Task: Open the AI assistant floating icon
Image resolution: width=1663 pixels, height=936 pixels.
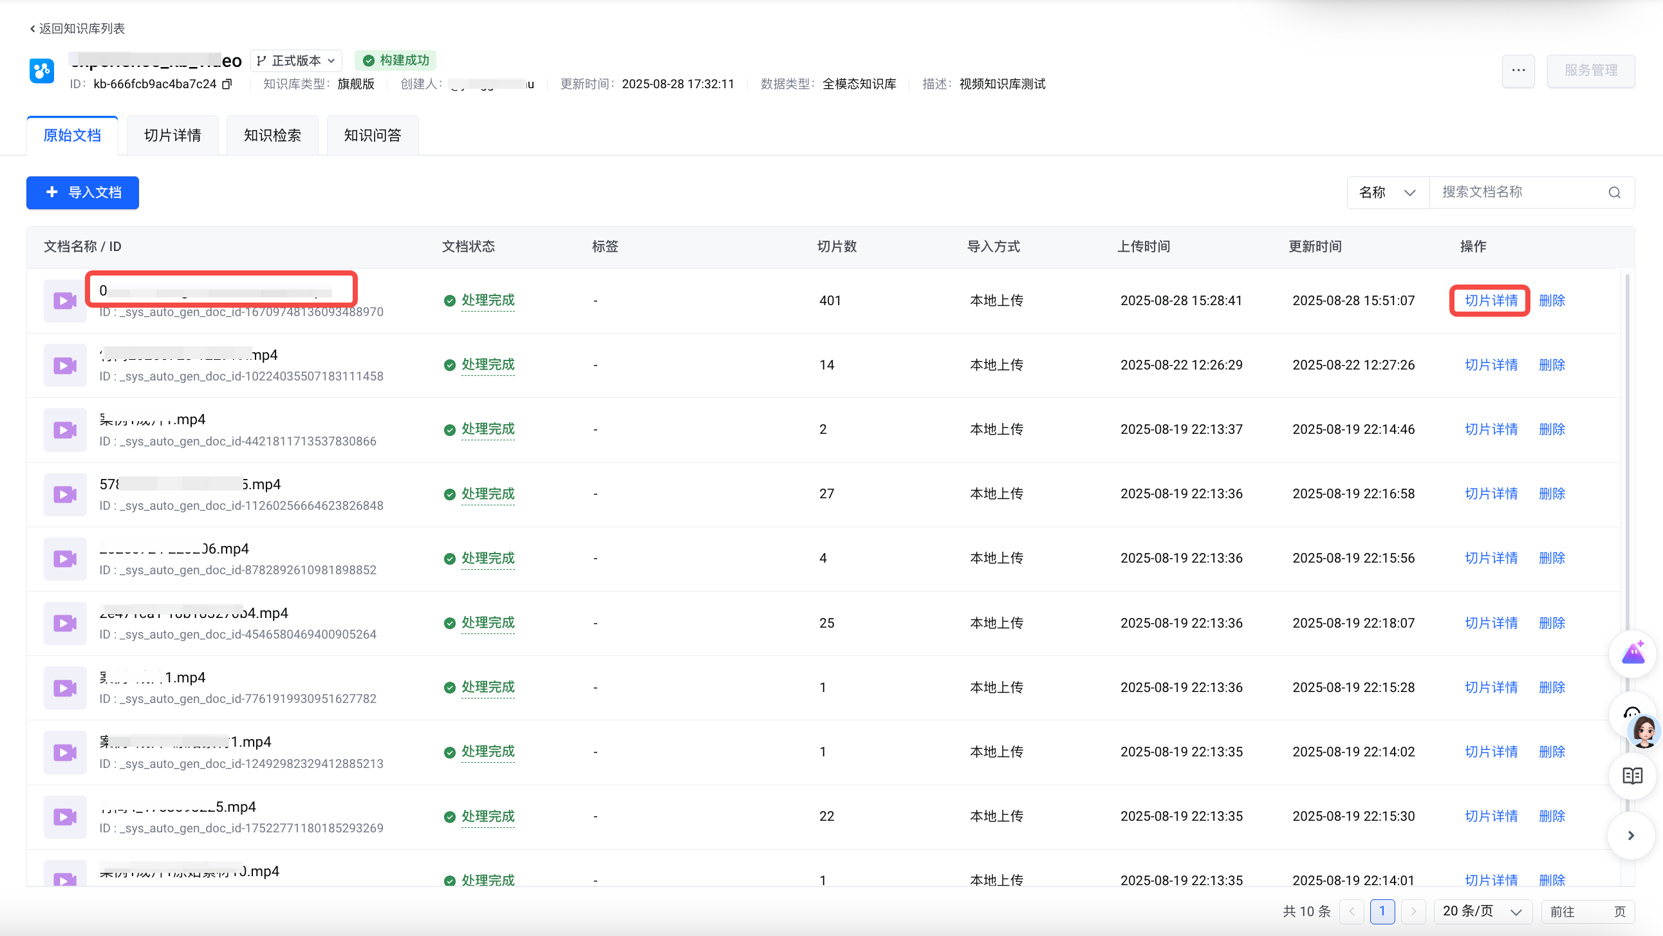Action: point(1633,653)
